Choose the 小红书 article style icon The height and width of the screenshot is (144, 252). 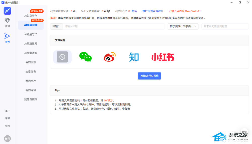tap(163, 57)
